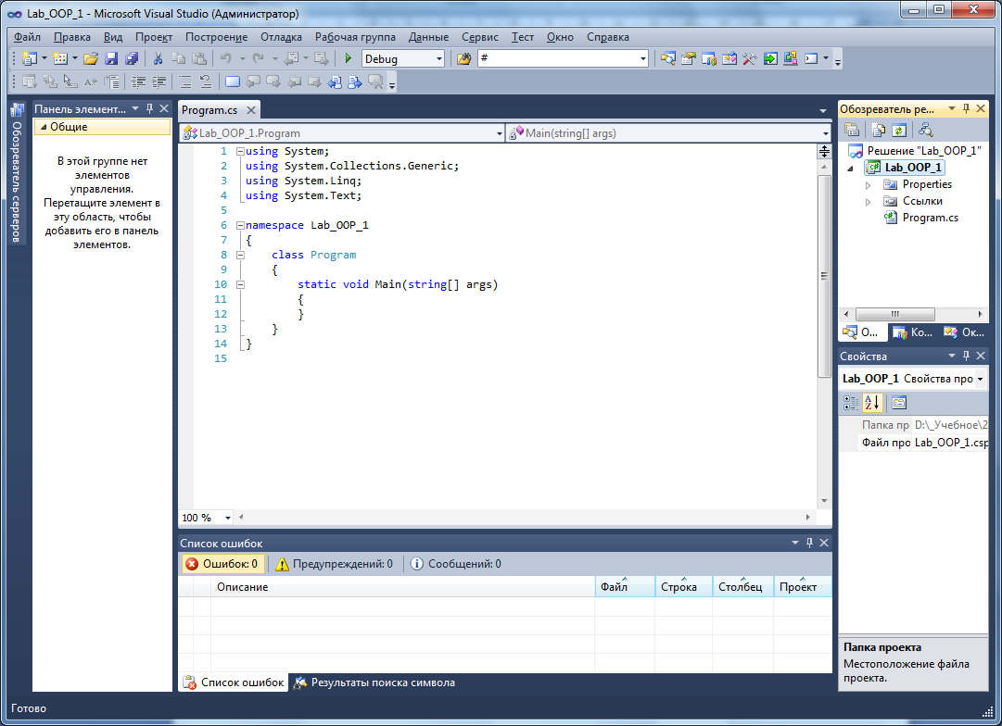Go to the next bookmark in document

[273, 81]
